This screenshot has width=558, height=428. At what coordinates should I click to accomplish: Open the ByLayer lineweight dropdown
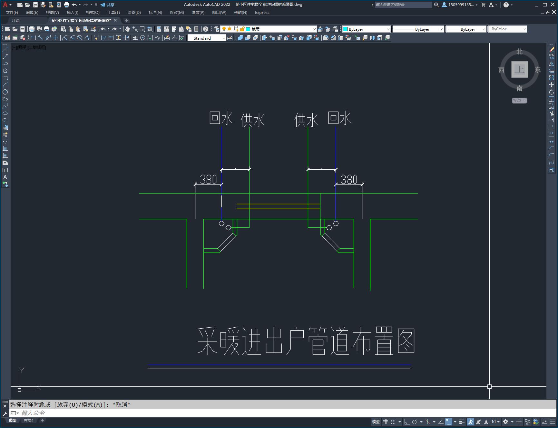tap(484, 29)
